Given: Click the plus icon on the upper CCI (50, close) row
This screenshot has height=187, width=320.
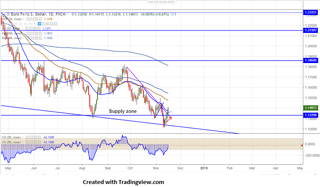Looking at the screenshot, I should tap(35, 137).
